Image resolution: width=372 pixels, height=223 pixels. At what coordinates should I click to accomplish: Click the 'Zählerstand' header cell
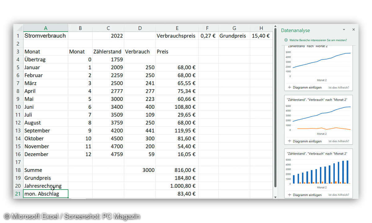[x=108, y=51]
